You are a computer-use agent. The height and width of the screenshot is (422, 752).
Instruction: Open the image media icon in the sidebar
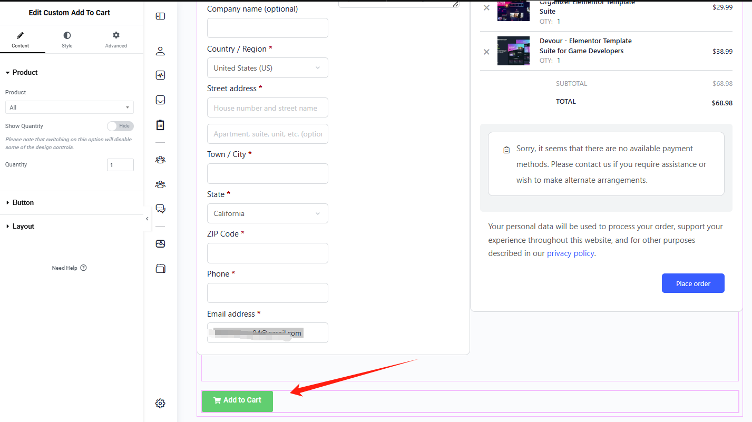tap(160, 243)
